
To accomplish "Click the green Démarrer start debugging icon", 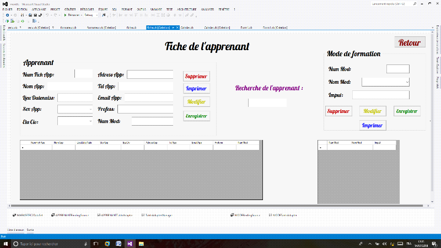I will pyautogui.click(x=64, y=15).
